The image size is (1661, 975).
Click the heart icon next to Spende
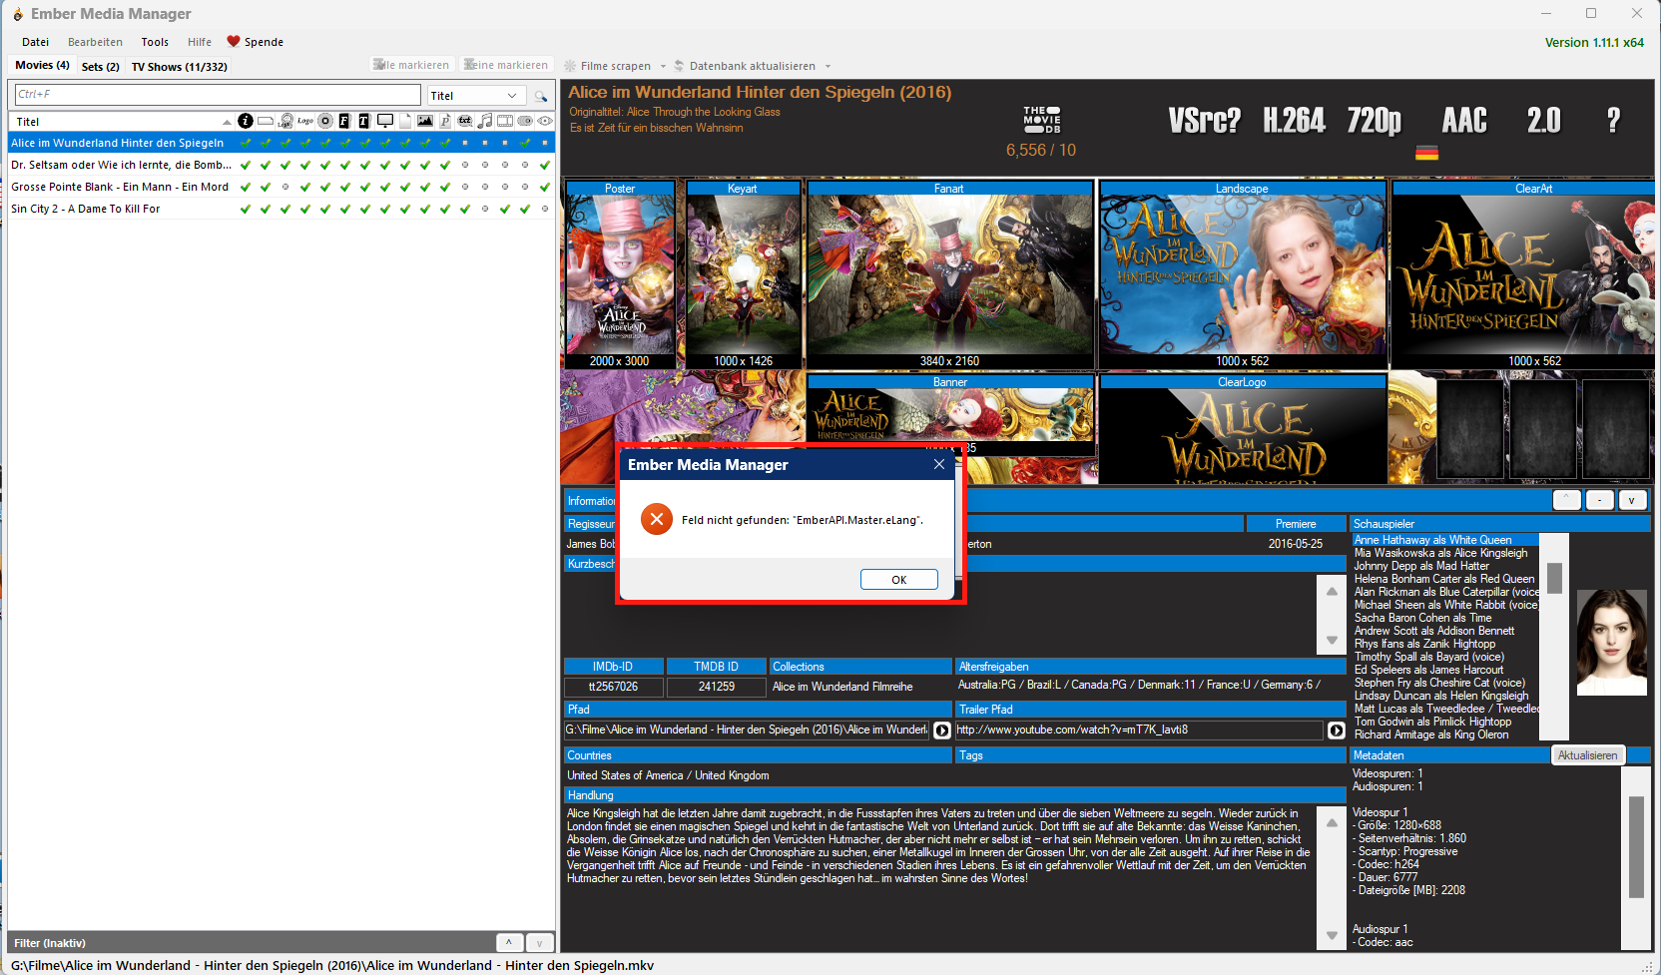(234, 42)
